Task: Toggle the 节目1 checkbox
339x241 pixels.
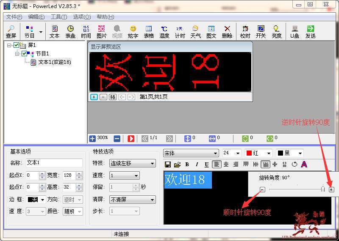Action: tap(24, 54)
